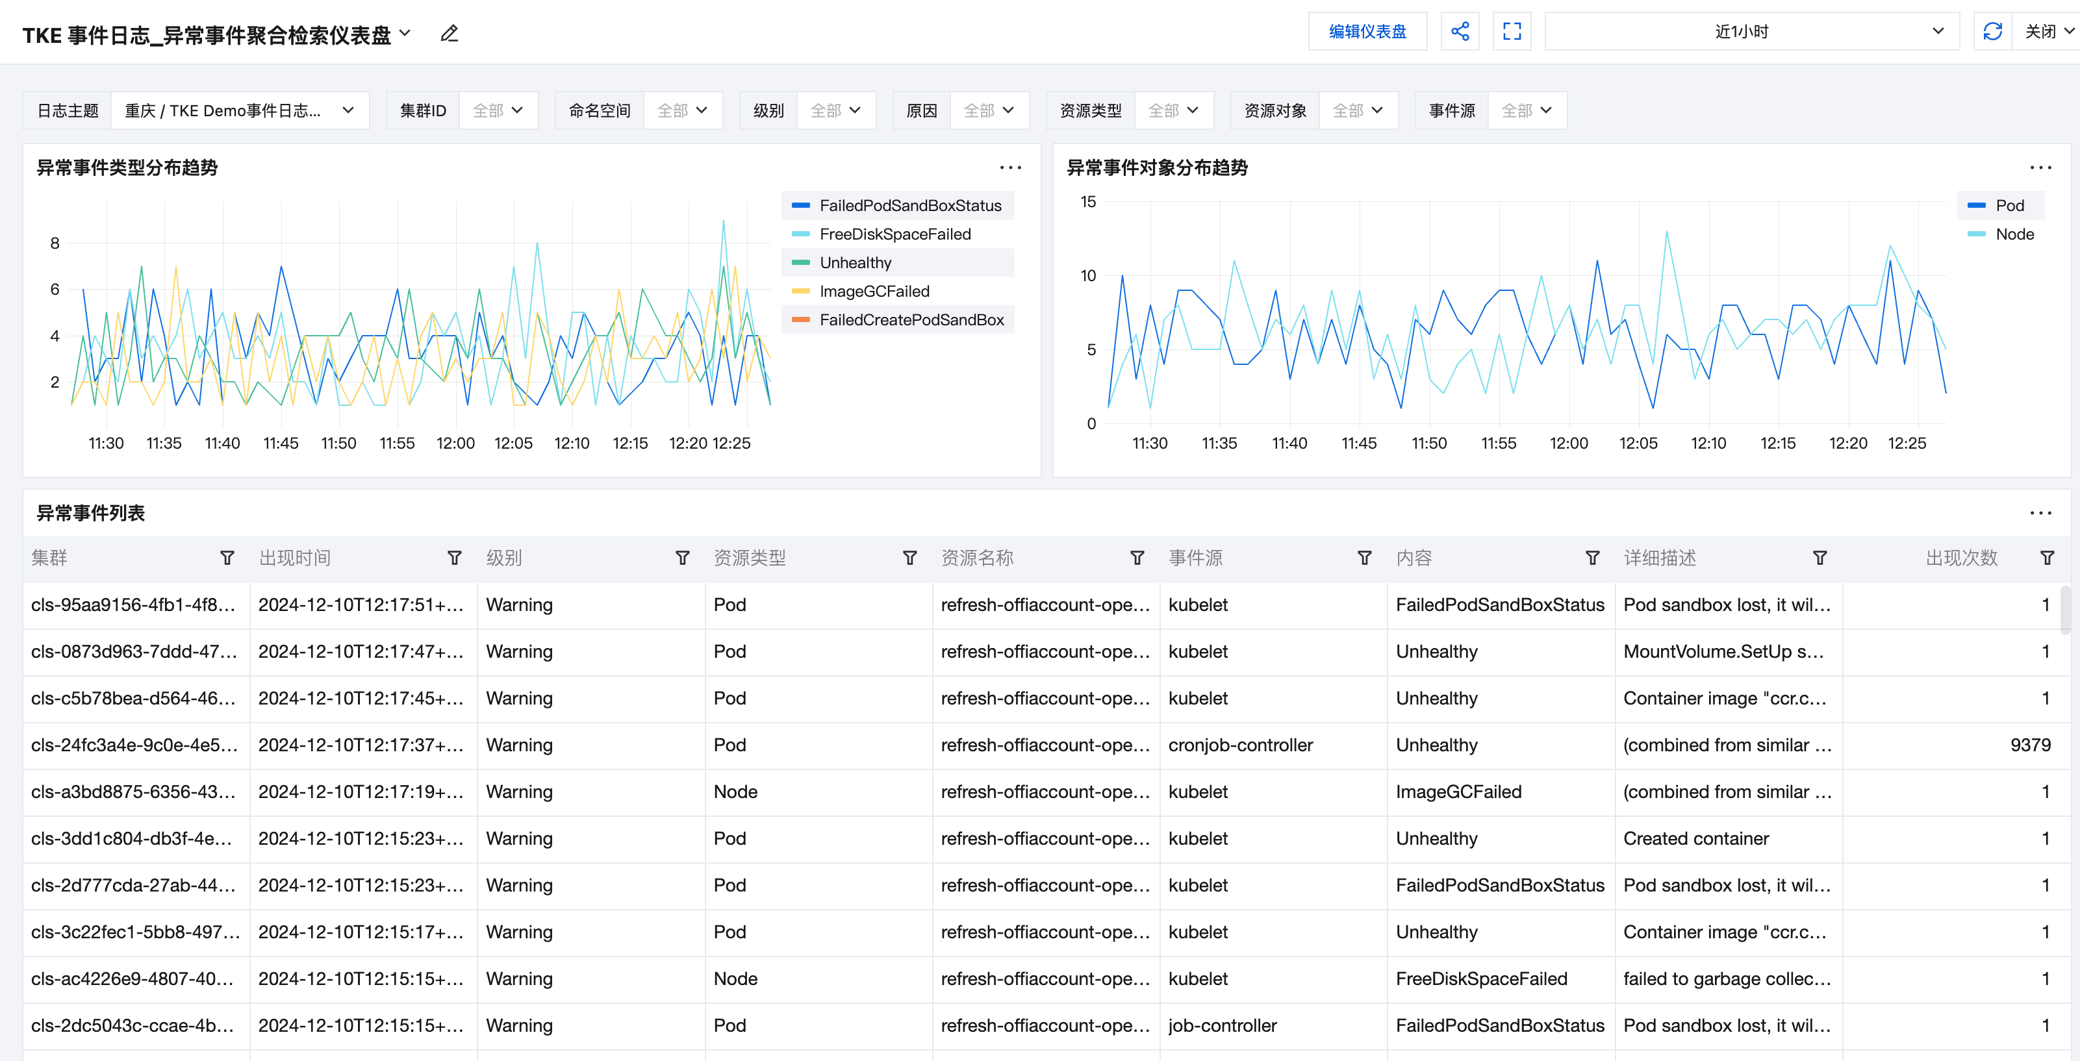Open the 日志主题 topic dropdown

[x=240, y=110]
